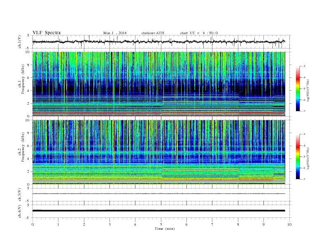Click the '10' tick on the time axis

click(289, 224)
